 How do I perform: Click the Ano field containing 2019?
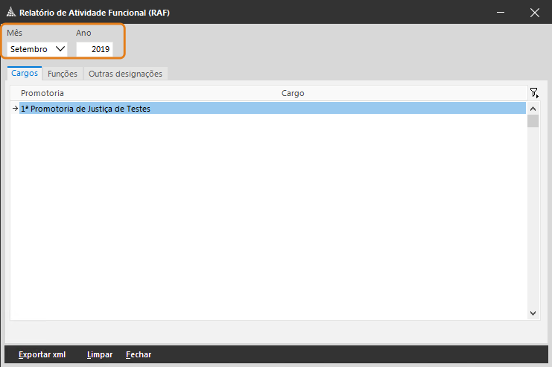(x=95, y=49)
